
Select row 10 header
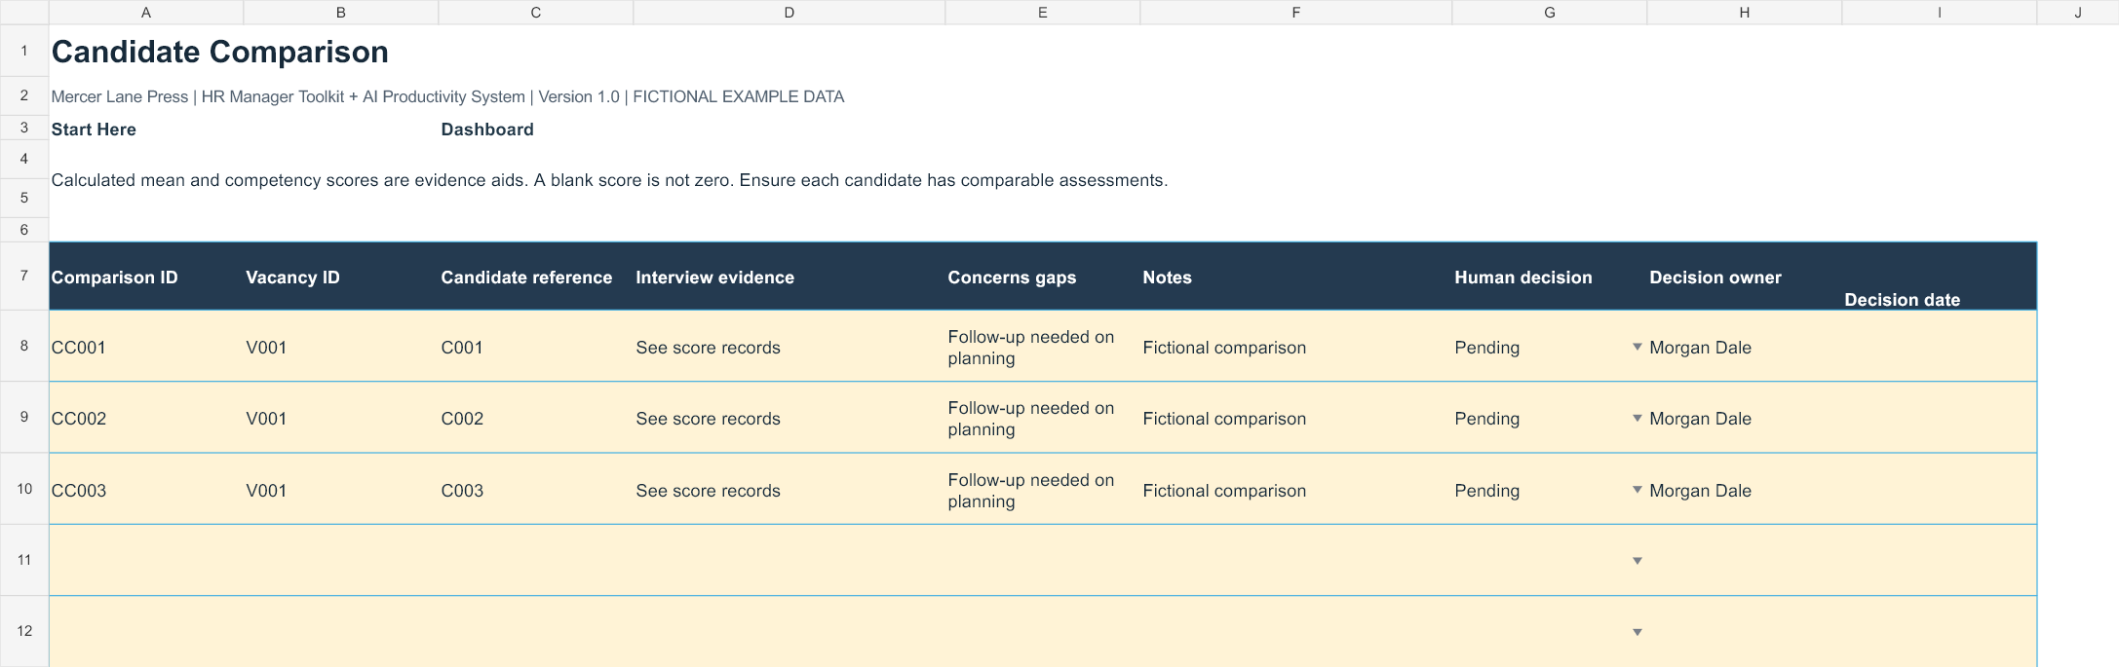coord(24,489)
